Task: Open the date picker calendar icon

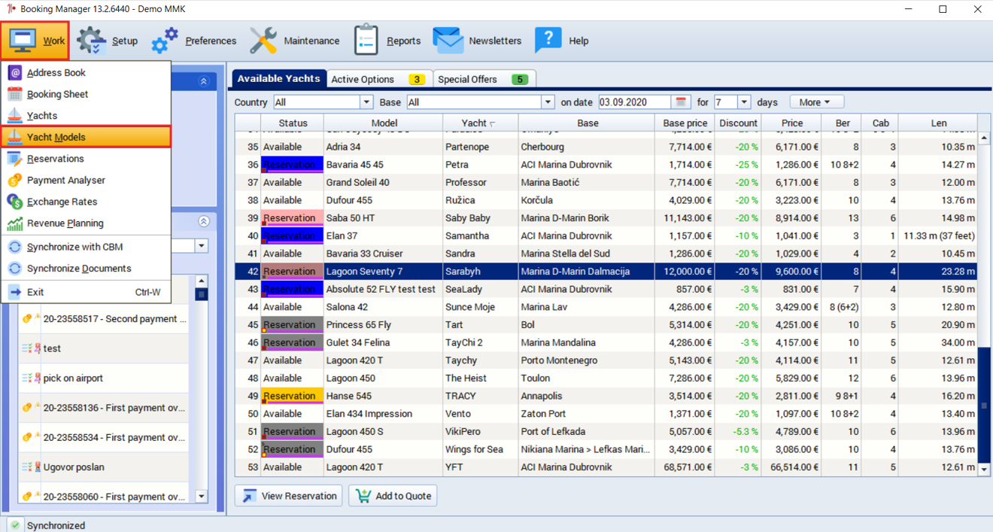Action: click(x=681, y=102)
